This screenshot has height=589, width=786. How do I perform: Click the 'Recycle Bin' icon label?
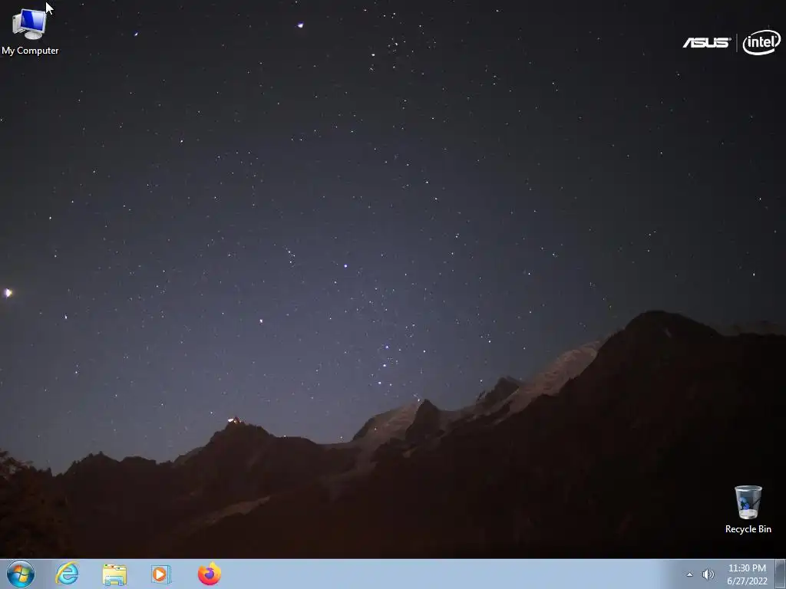click(x=748, y=529)
